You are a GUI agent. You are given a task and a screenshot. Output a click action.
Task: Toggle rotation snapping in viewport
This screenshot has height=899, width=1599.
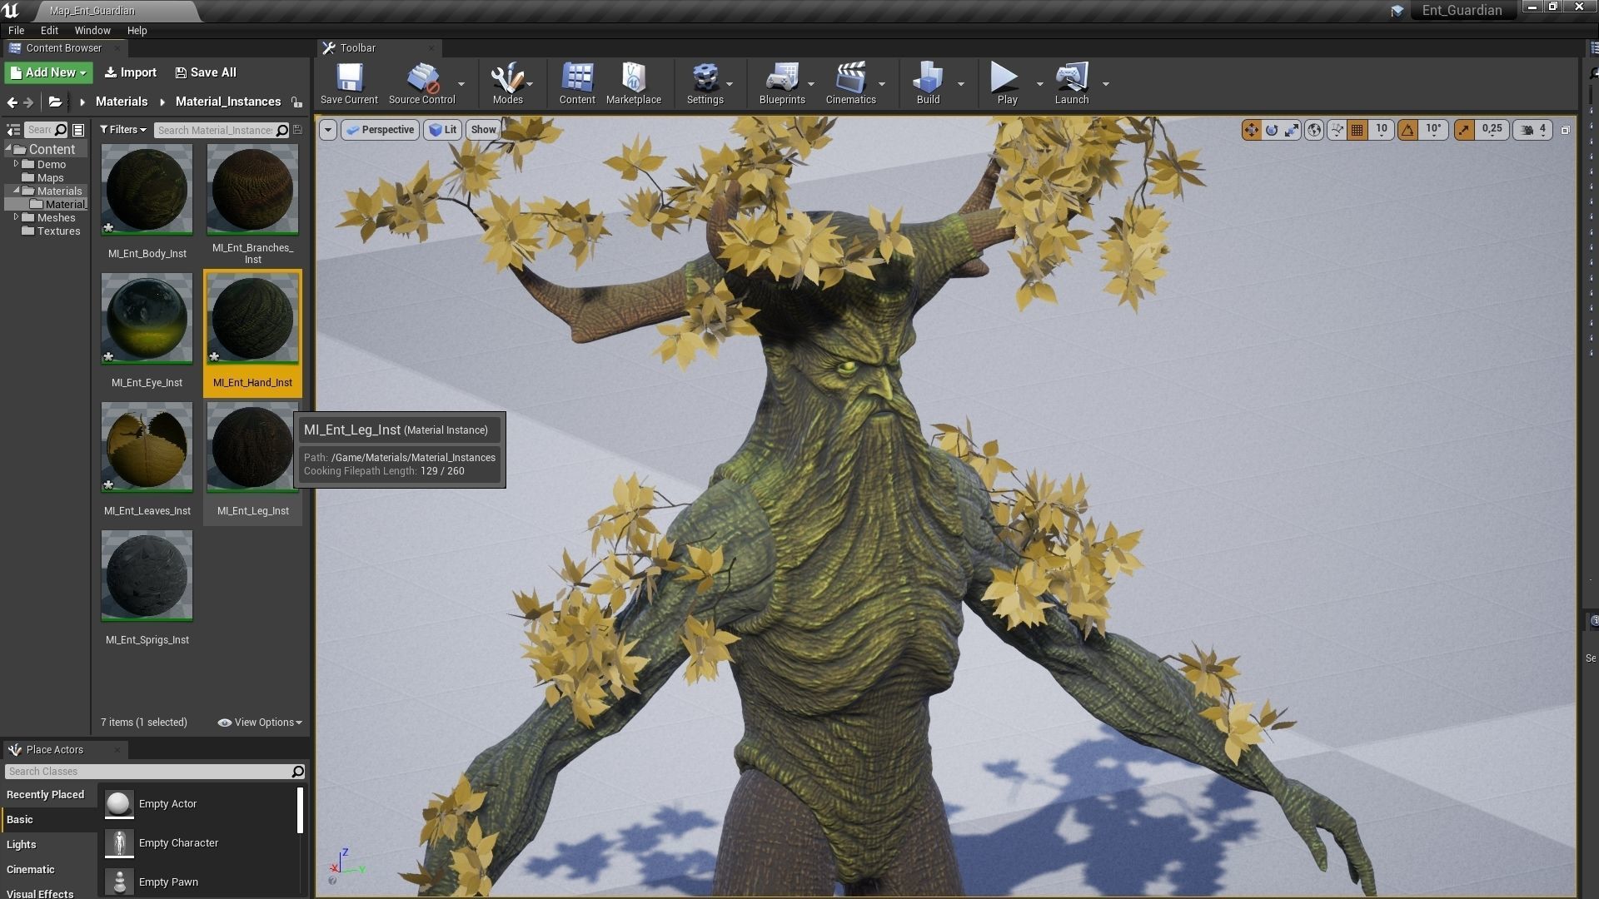click(1407, 130)
